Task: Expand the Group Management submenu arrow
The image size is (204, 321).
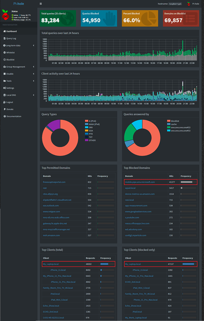Action: click(x=34, y=67)
